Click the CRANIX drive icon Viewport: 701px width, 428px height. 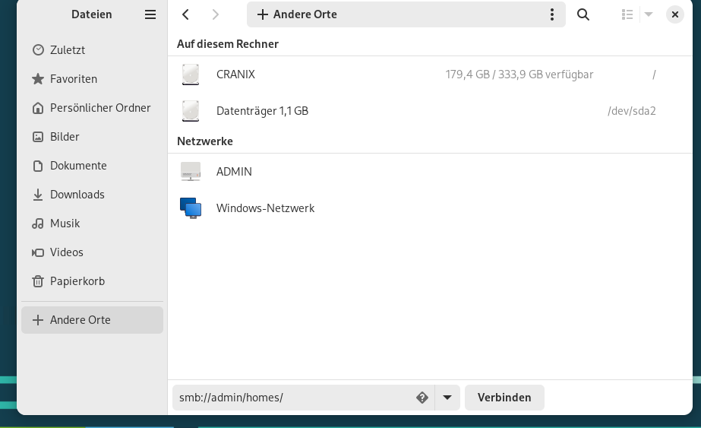click(191, 75)
